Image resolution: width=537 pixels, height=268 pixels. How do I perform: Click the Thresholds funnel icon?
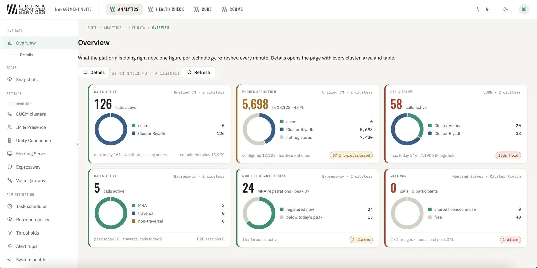click(10, 233)
